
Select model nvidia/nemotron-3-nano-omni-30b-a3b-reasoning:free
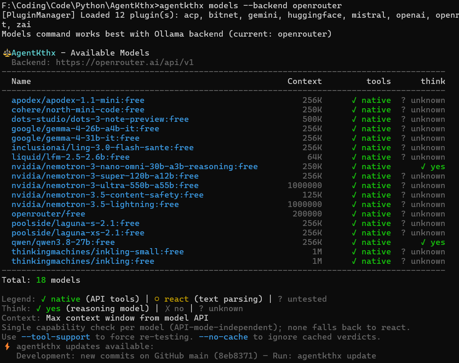pos(135,166)
